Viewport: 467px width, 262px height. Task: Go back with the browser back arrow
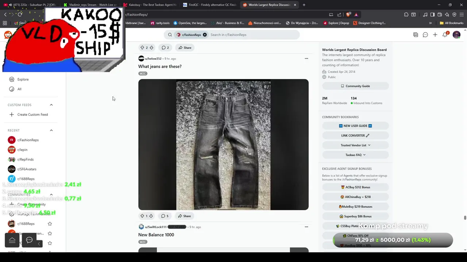(5, 15)
